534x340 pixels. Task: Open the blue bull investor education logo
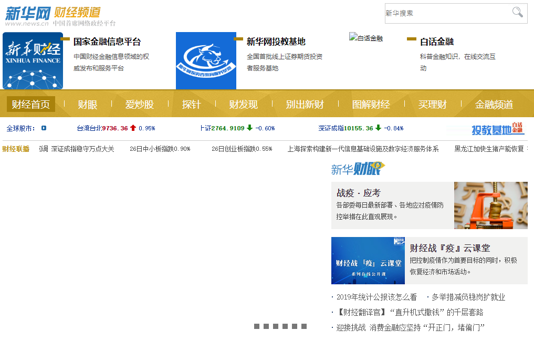[x=206, y=60]
